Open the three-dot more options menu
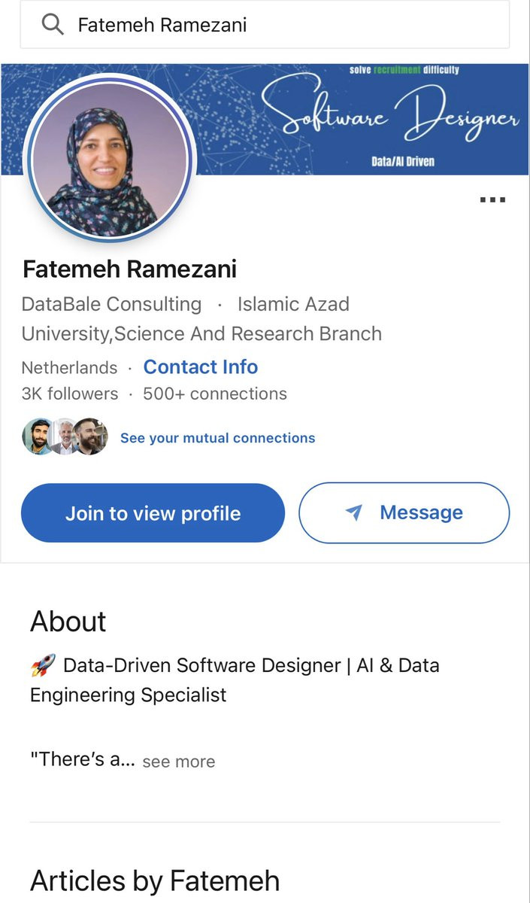 [492, 200]
